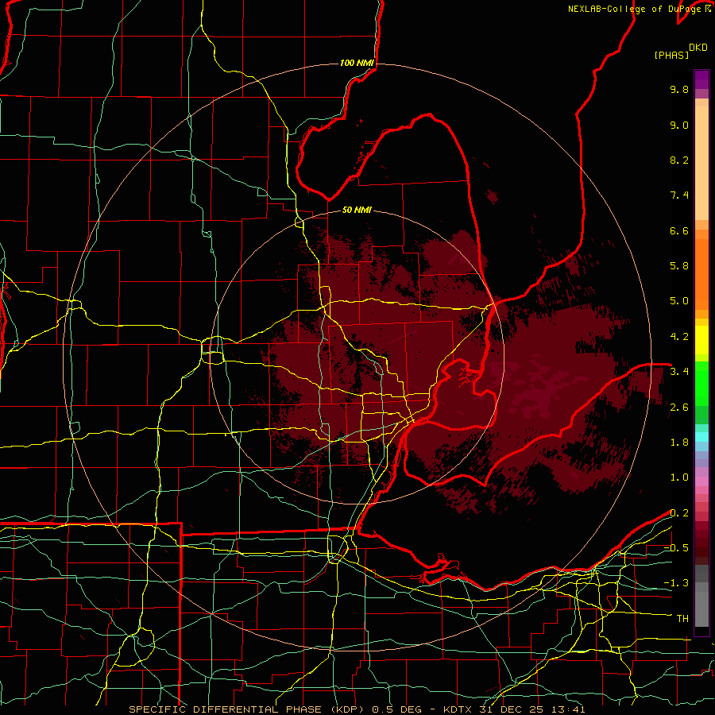Screen dimensions: 715x715
Task: Click the 9.0 color scale value
Action: (x=679, y=125)
